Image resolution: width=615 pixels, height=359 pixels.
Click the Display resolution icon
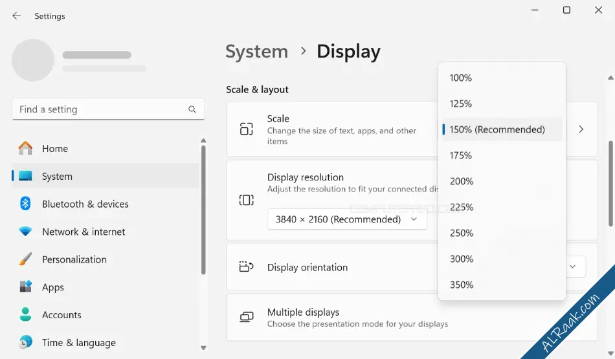pos(246,200)
